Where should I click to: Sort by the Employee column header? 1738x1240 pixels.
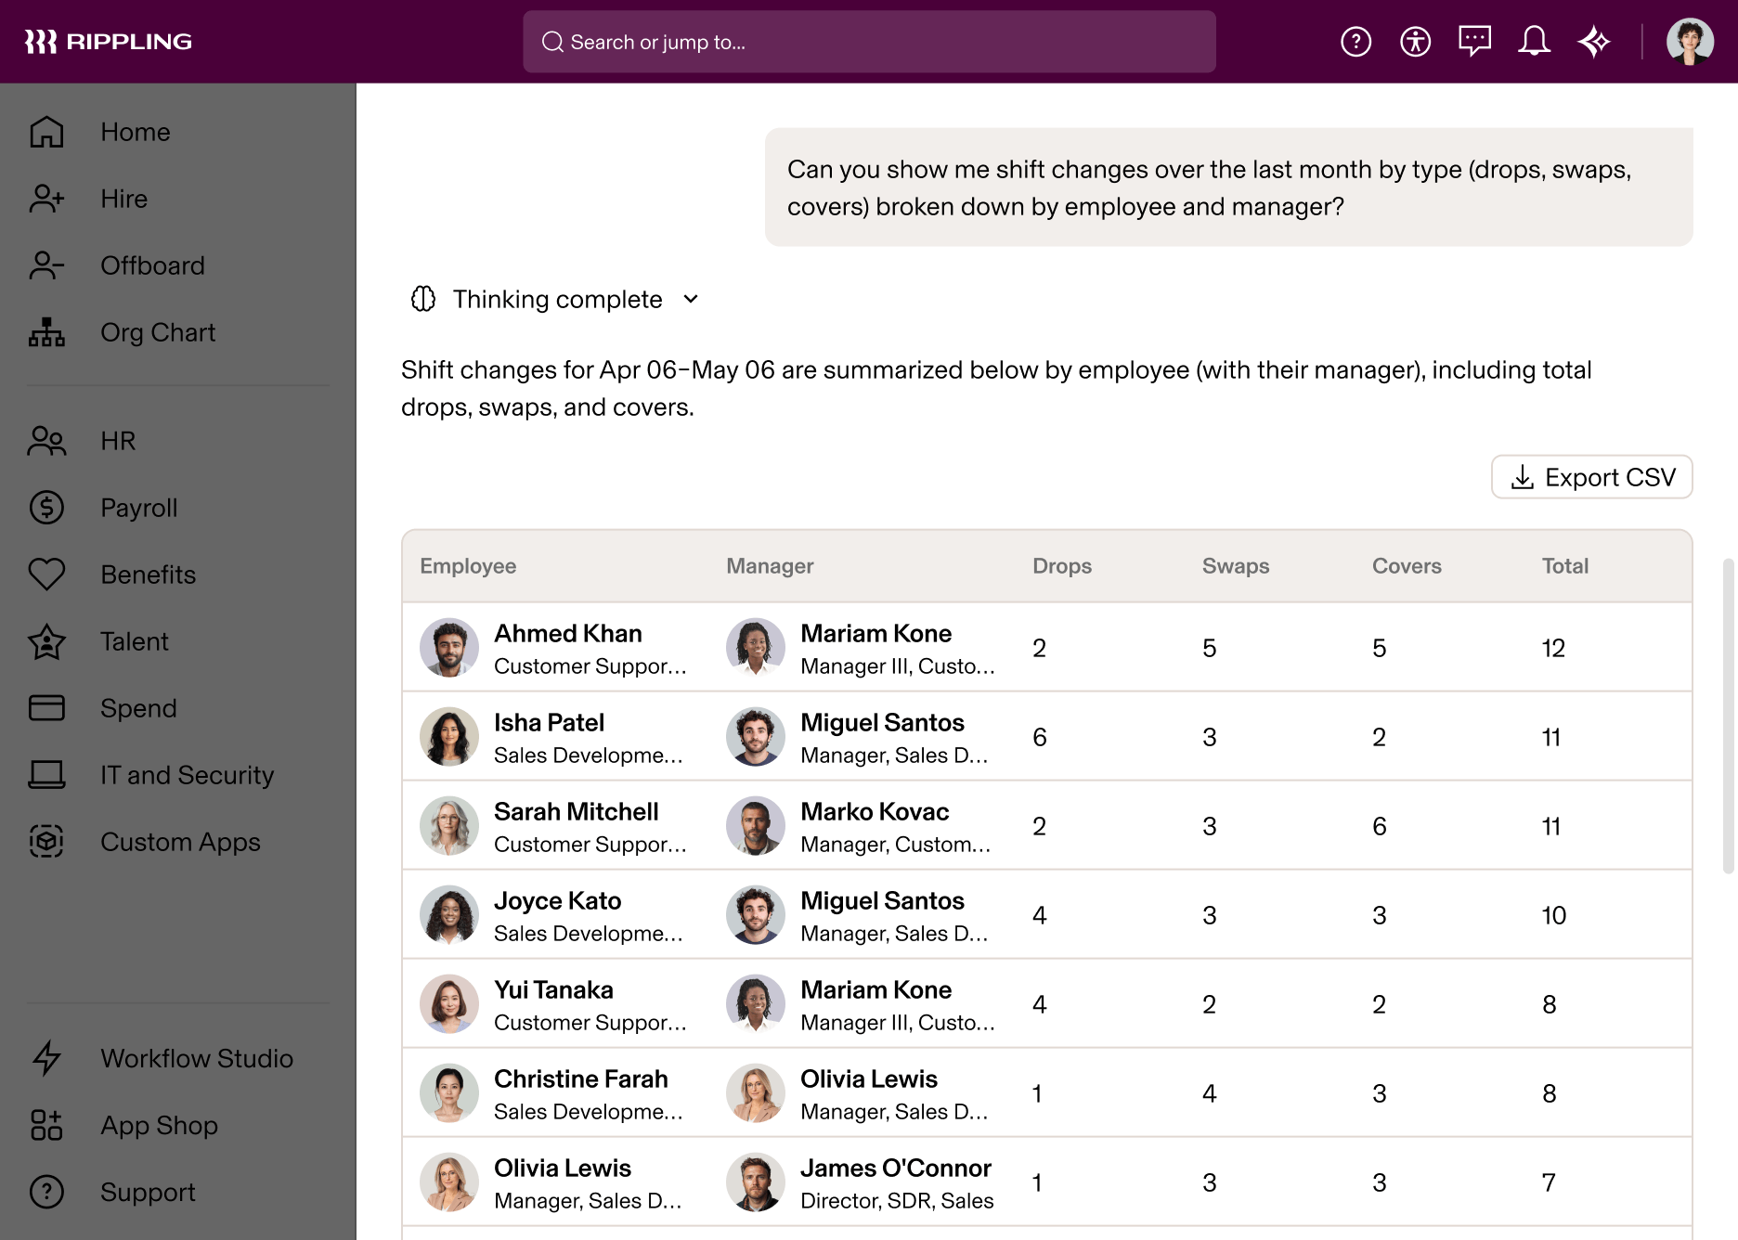pos(468,566)
